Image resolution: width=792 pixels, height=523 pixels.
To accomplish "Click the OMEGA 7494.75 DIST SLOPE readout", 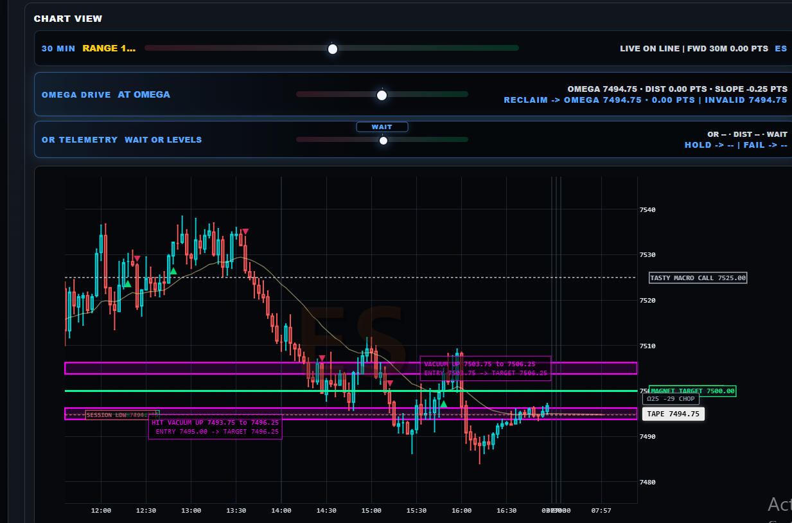I will coord(677,89).
